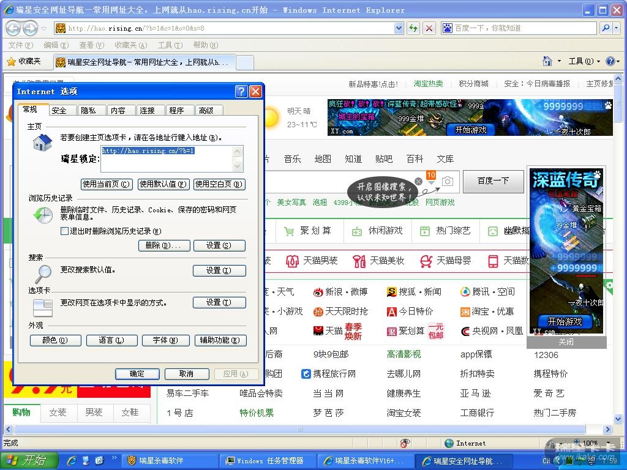The width and height of the screenshot is (627, 470).
Task: Click the 天猫母婴 stroller icon
Action: point(426,261)
